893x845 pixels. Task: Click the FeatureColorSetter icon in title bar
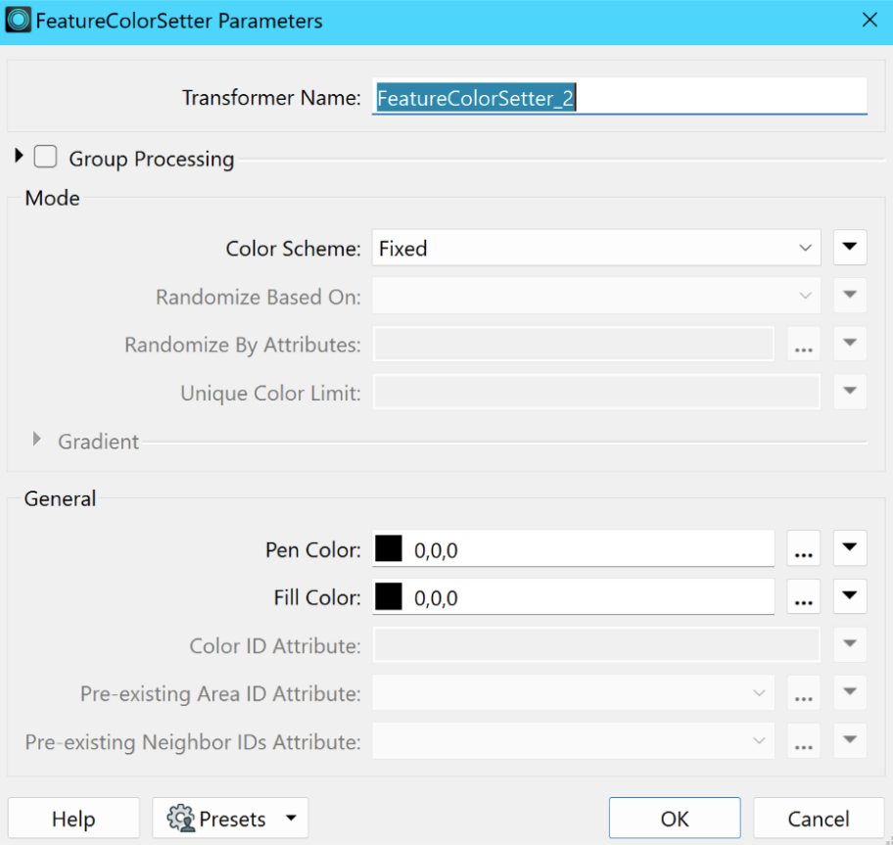19,20
